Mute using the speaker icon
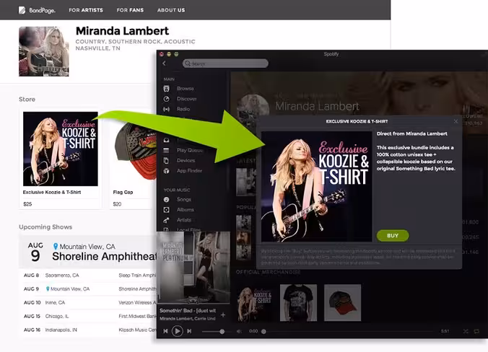 (x=239, y=332)
